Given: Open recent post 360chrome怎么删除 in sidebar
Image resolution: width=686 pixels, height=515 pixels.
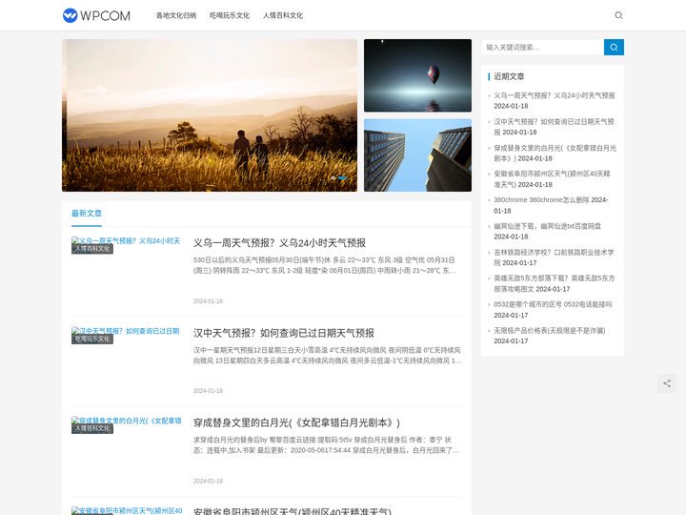Looking at the screenshot, I should click(x=541, y=199).
